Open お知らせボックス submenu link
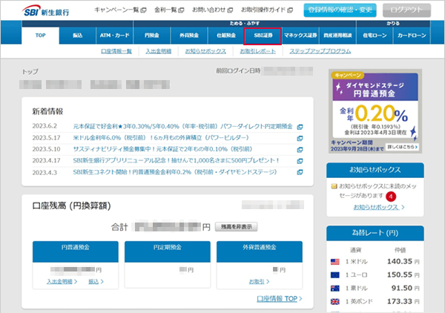This screenshot has width=445, height=313. coord(205,51)
